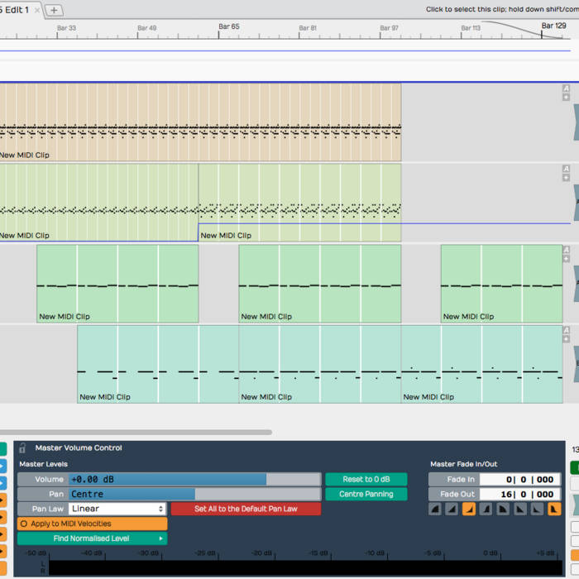Select the last orange fade-out curve icon
The height and width of the screenshot is (579, 579).
point(554,510)
